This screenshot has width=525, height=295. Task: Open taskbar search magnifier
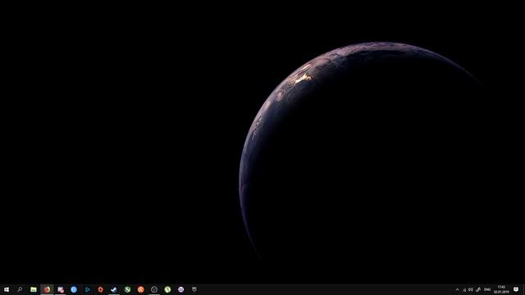point(20,289)
